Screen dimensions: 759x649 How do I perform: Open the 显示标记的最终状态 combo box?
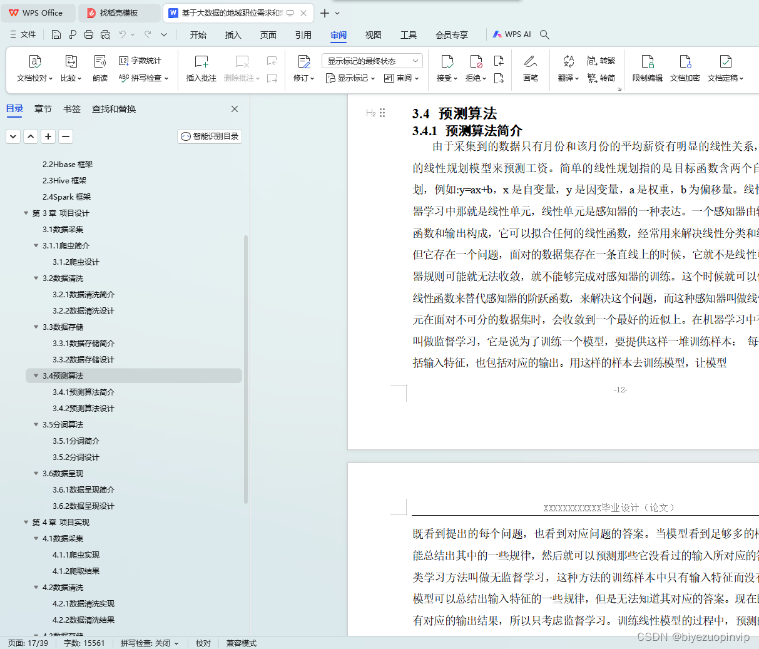pyautogui.click(x=372, y=61)
